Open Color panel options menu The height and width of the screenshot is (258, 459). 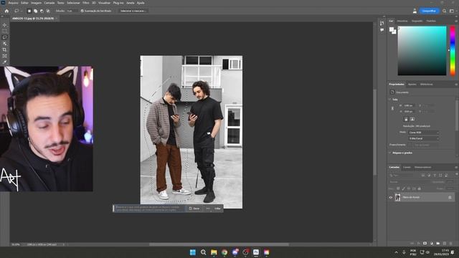pyautogui.click(x=456, y=21)
